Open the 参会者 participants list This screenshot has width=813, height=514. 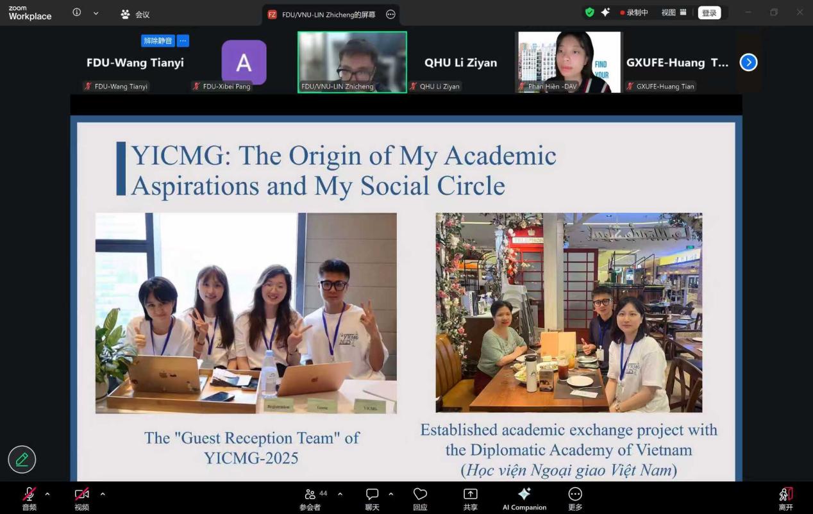click(x=311, y=494)
